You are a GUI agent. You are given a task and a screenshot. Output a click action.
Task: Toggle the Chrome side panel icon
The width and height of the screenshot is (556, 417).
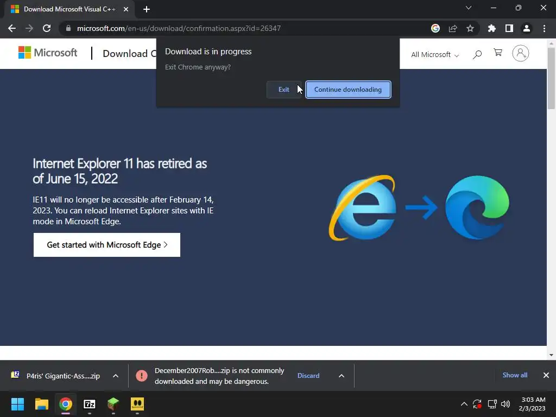[509, 28]
